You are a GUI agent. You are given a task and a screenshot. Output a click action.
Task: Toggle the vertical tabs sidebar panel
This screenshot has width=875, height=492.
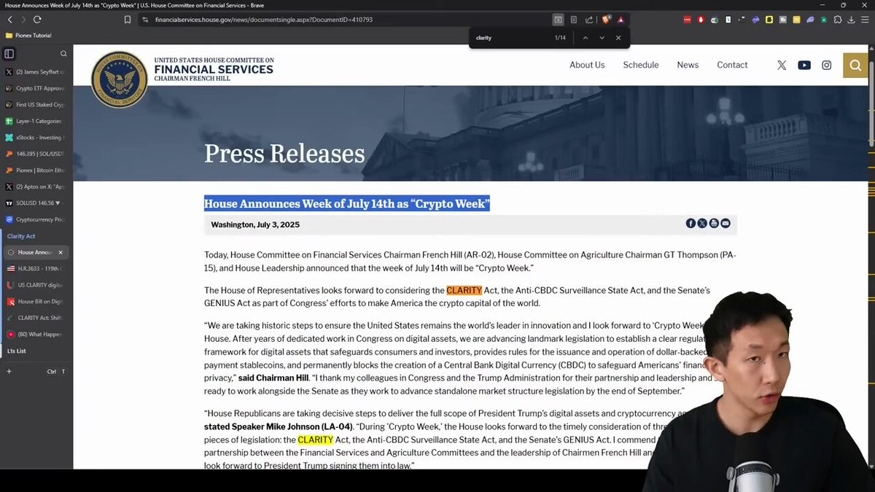9,53
